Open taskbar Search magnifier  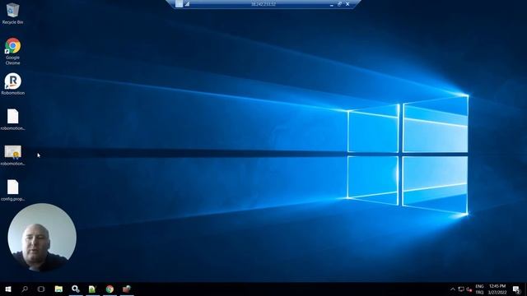pos(25,289)
